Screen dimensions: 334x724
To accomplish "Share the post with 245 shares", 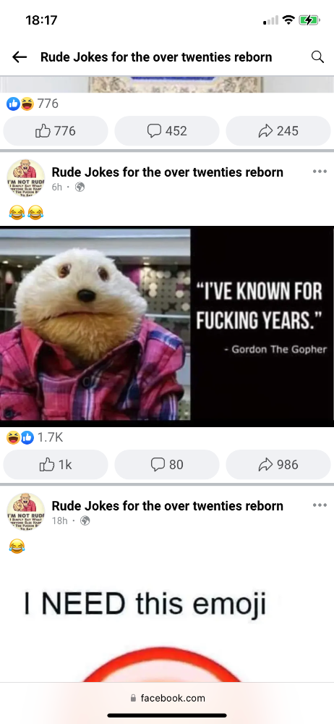I will pos(278,131).
